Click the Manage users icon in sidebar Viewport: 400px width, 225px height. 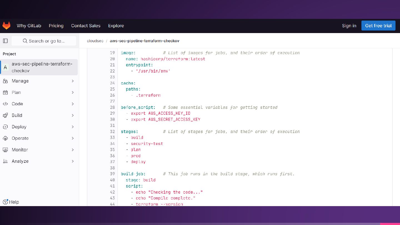coord(5,81)
